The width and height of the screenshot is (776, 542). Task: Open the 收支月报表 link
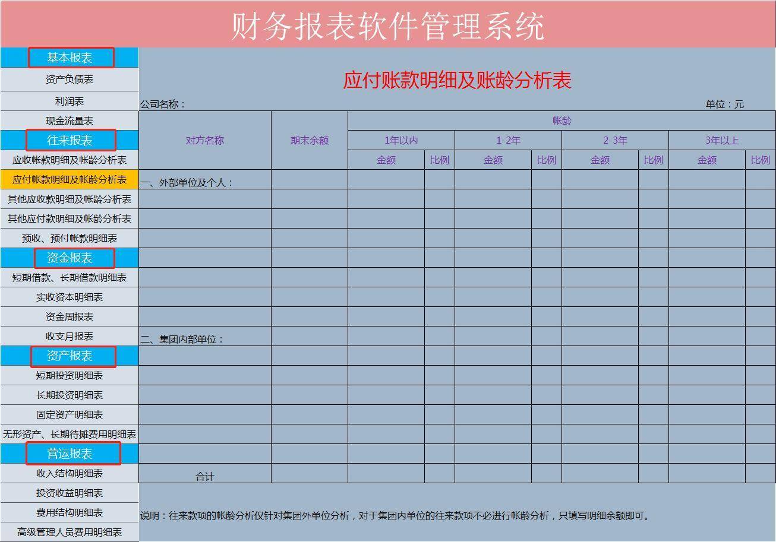[70, 336]
